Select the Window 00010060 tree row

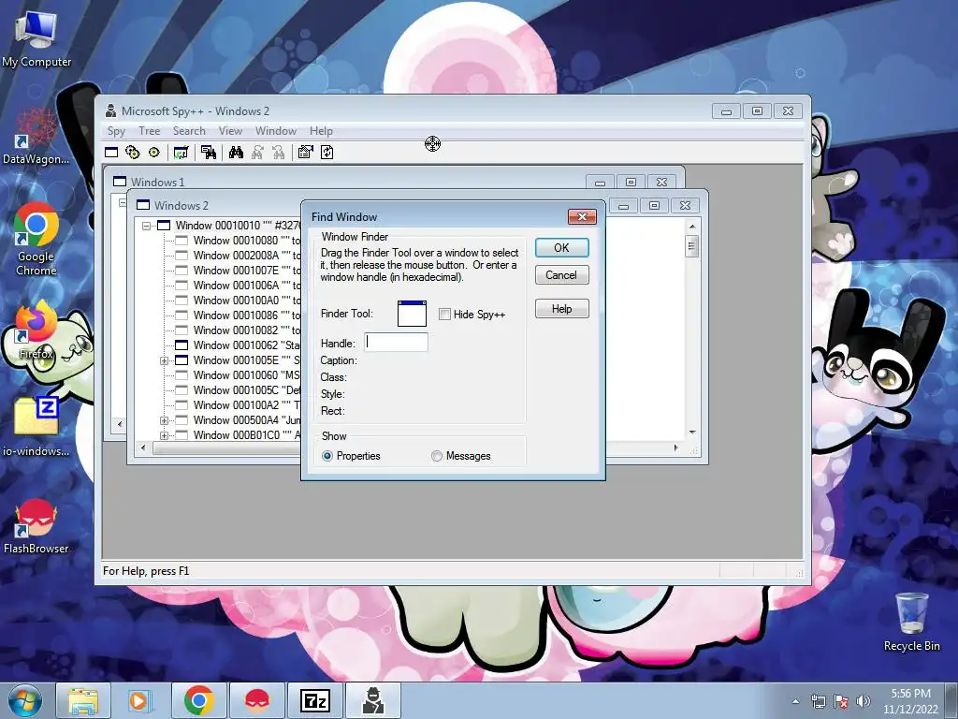click(238, 375)
